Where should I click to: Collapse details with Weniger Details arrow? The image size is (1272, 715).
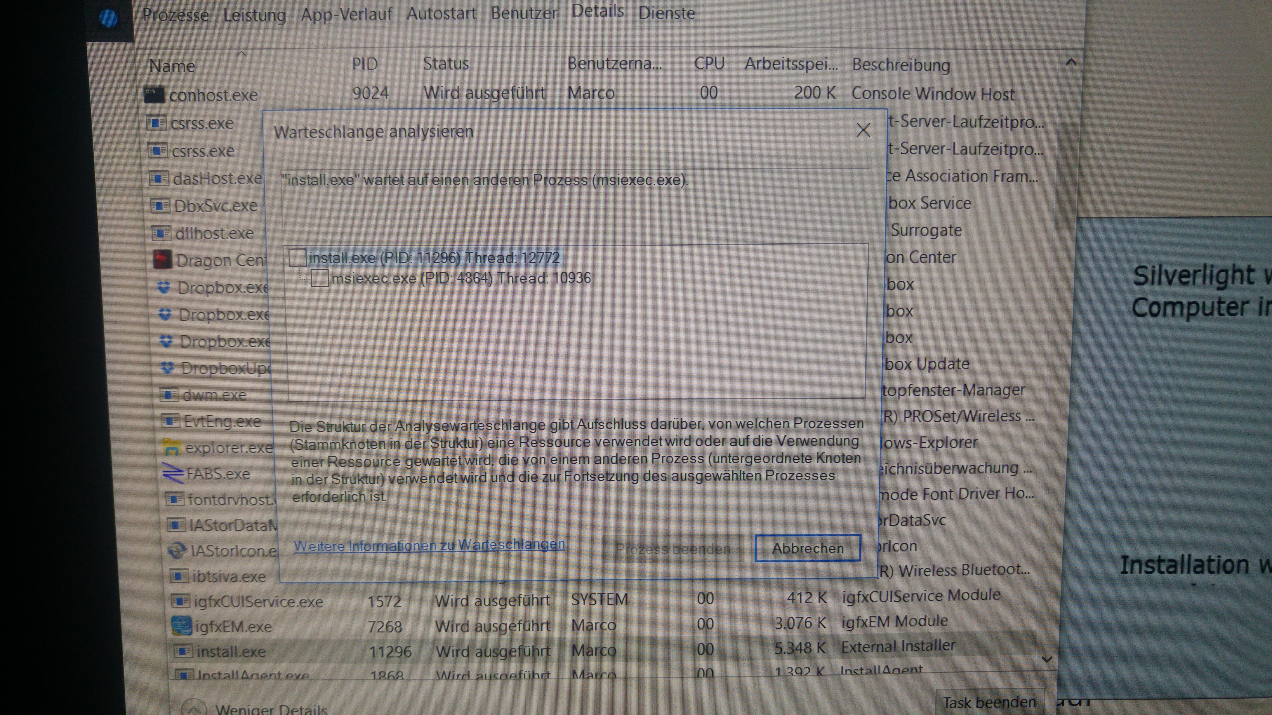[194, 709]
